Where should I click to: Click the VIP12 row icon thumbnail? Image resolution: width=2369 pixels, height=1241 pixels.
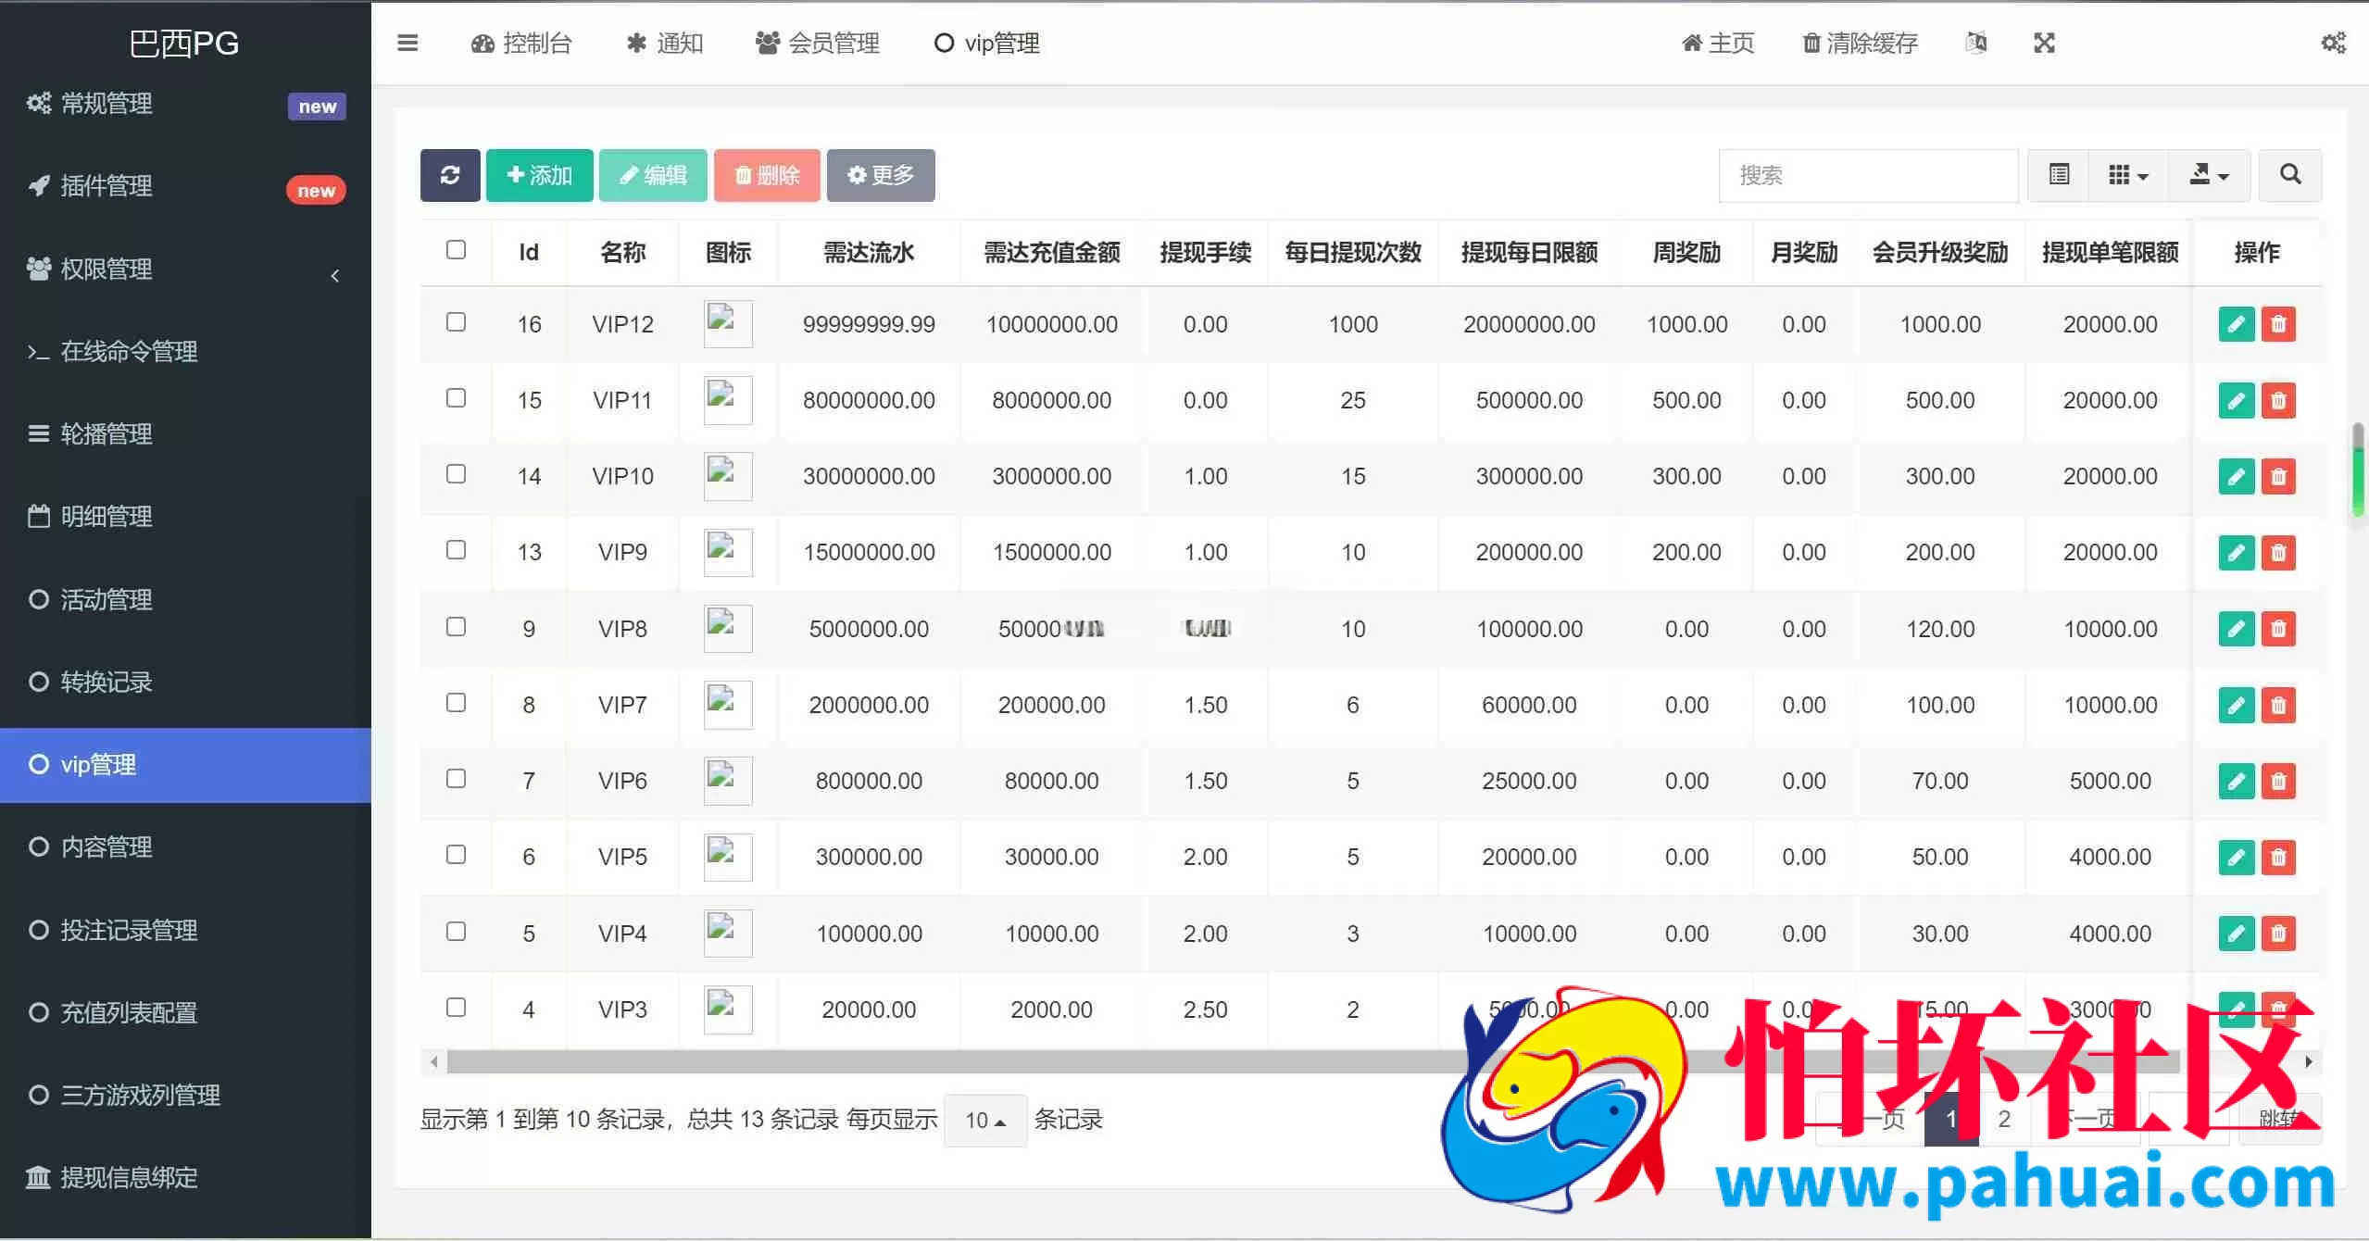click(728, 324)
